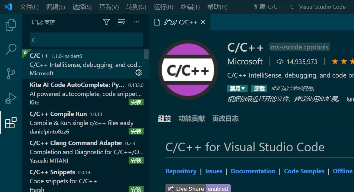Open the 文件(F) menu
This screenshot has height=192, width=354.
coord(29,7)
